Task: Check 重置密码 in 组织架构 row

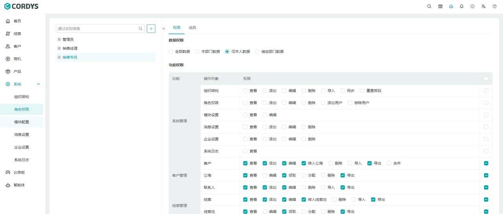Action: [362, 91]
